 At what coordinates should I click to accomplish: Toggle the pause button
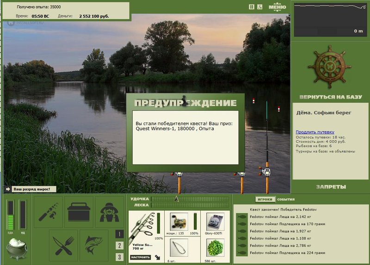coord(252,7)
